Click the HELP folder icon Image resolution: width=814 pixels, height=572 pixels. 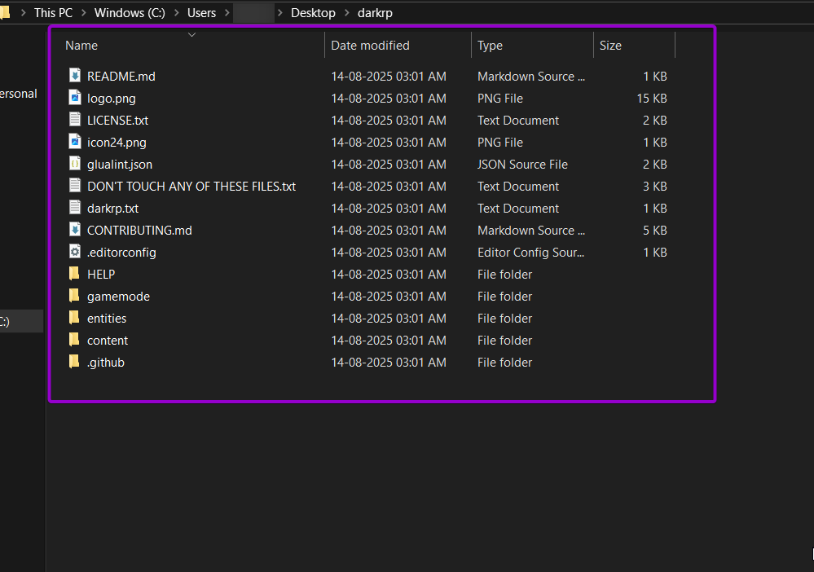[x=74, y=274]
